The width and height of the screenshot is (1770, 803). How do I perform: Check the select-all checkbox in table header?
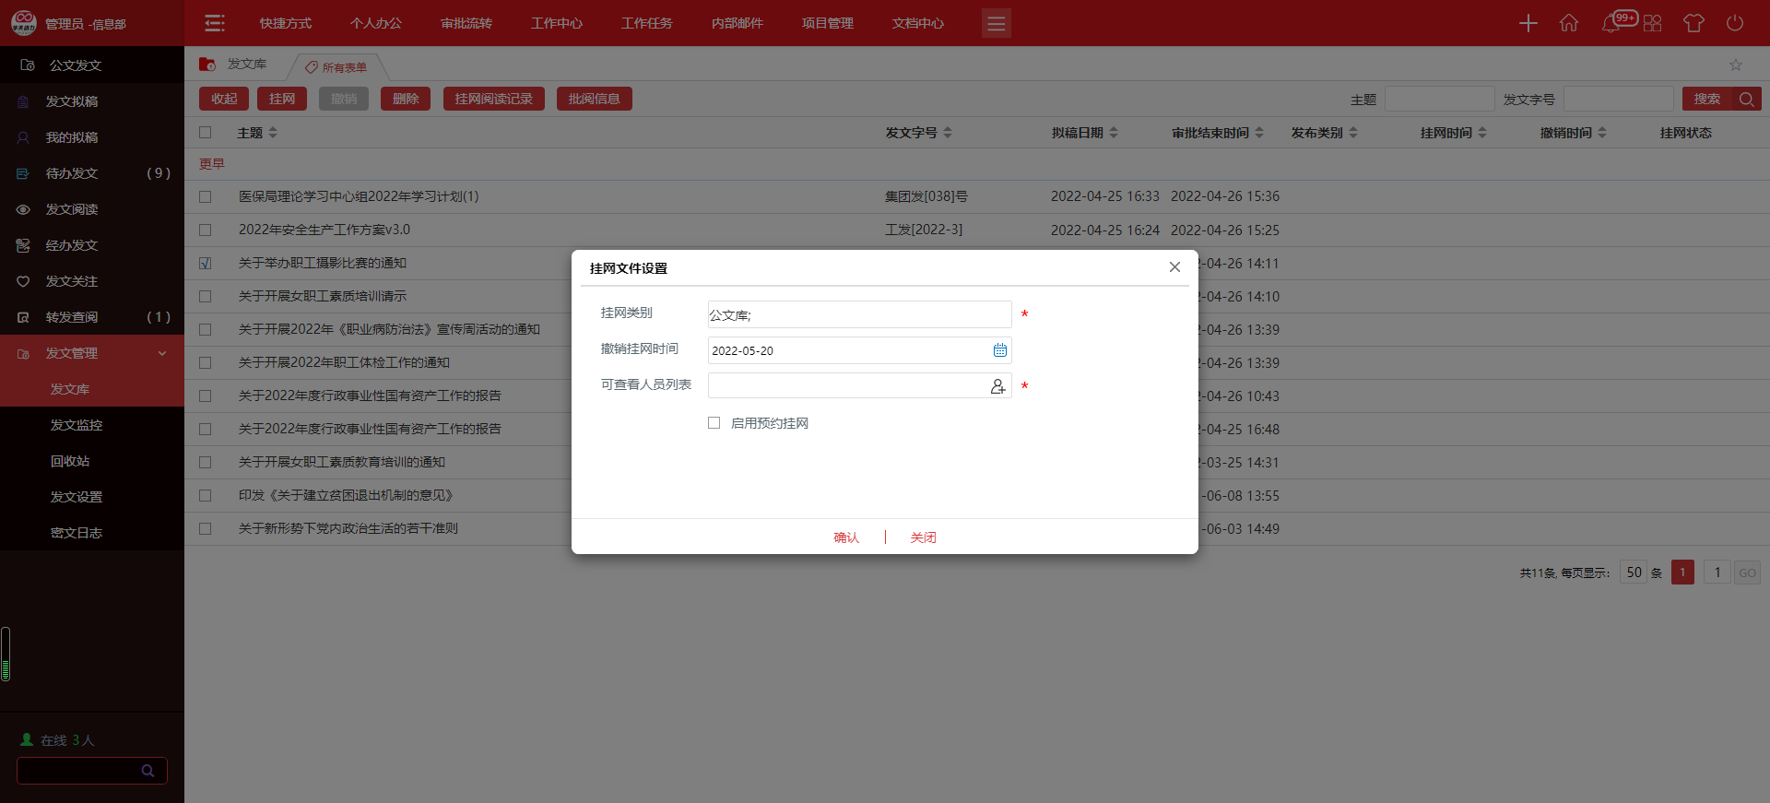pos(206,133)
